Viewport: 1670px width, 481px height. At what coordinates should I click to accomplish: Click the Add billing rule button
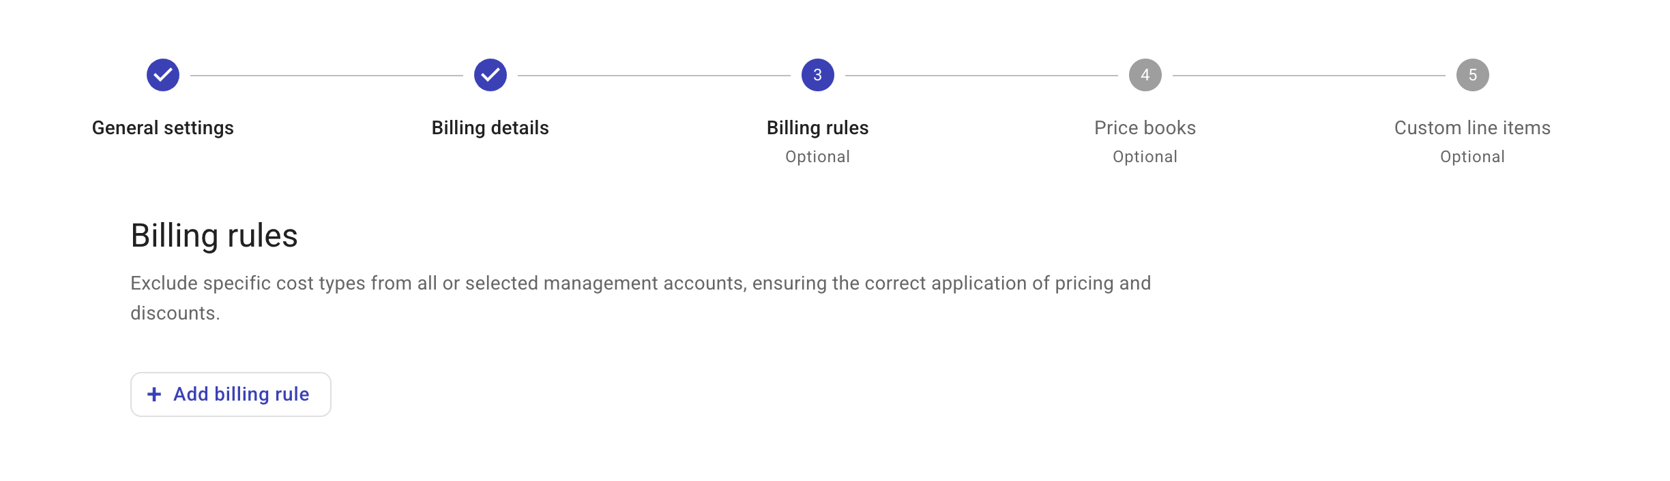pos(229,394)
